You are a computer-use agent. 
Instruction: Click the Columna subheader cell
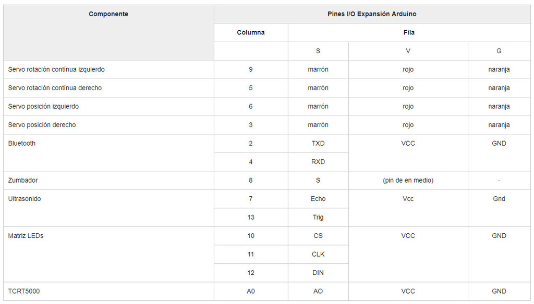(251, 32)
